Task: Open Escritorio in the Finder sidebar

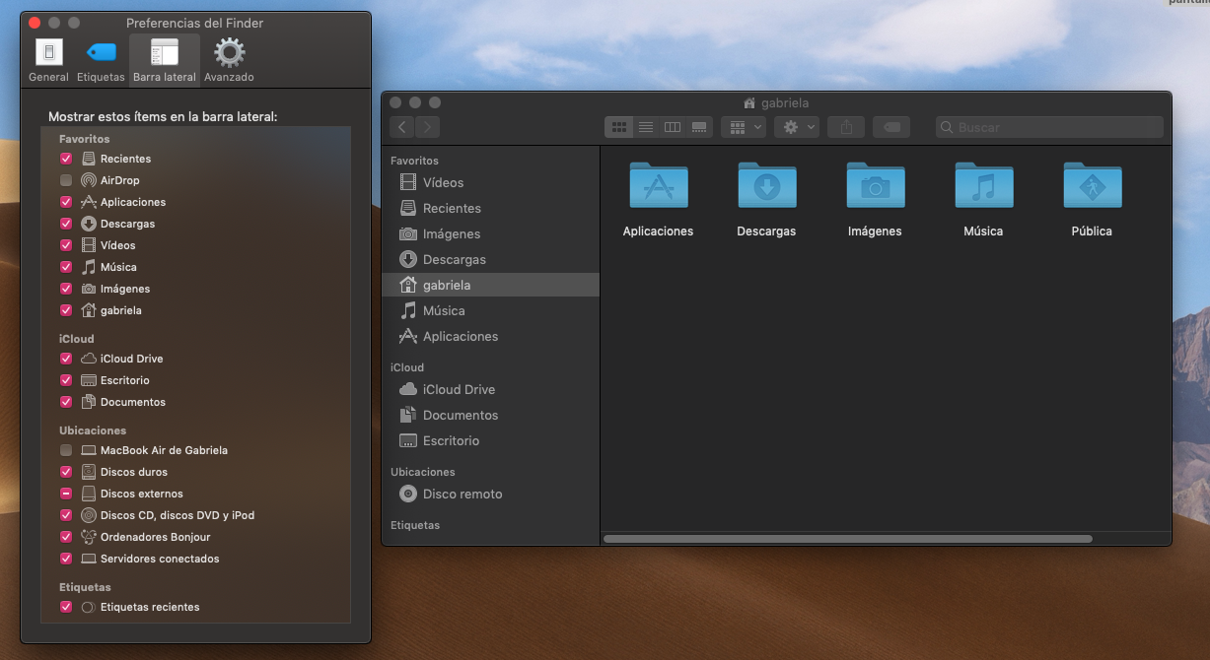Action: point(490,440)
